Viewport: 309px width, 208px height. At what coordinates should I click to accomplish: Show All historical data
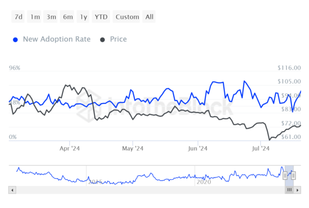click(149, 17)
